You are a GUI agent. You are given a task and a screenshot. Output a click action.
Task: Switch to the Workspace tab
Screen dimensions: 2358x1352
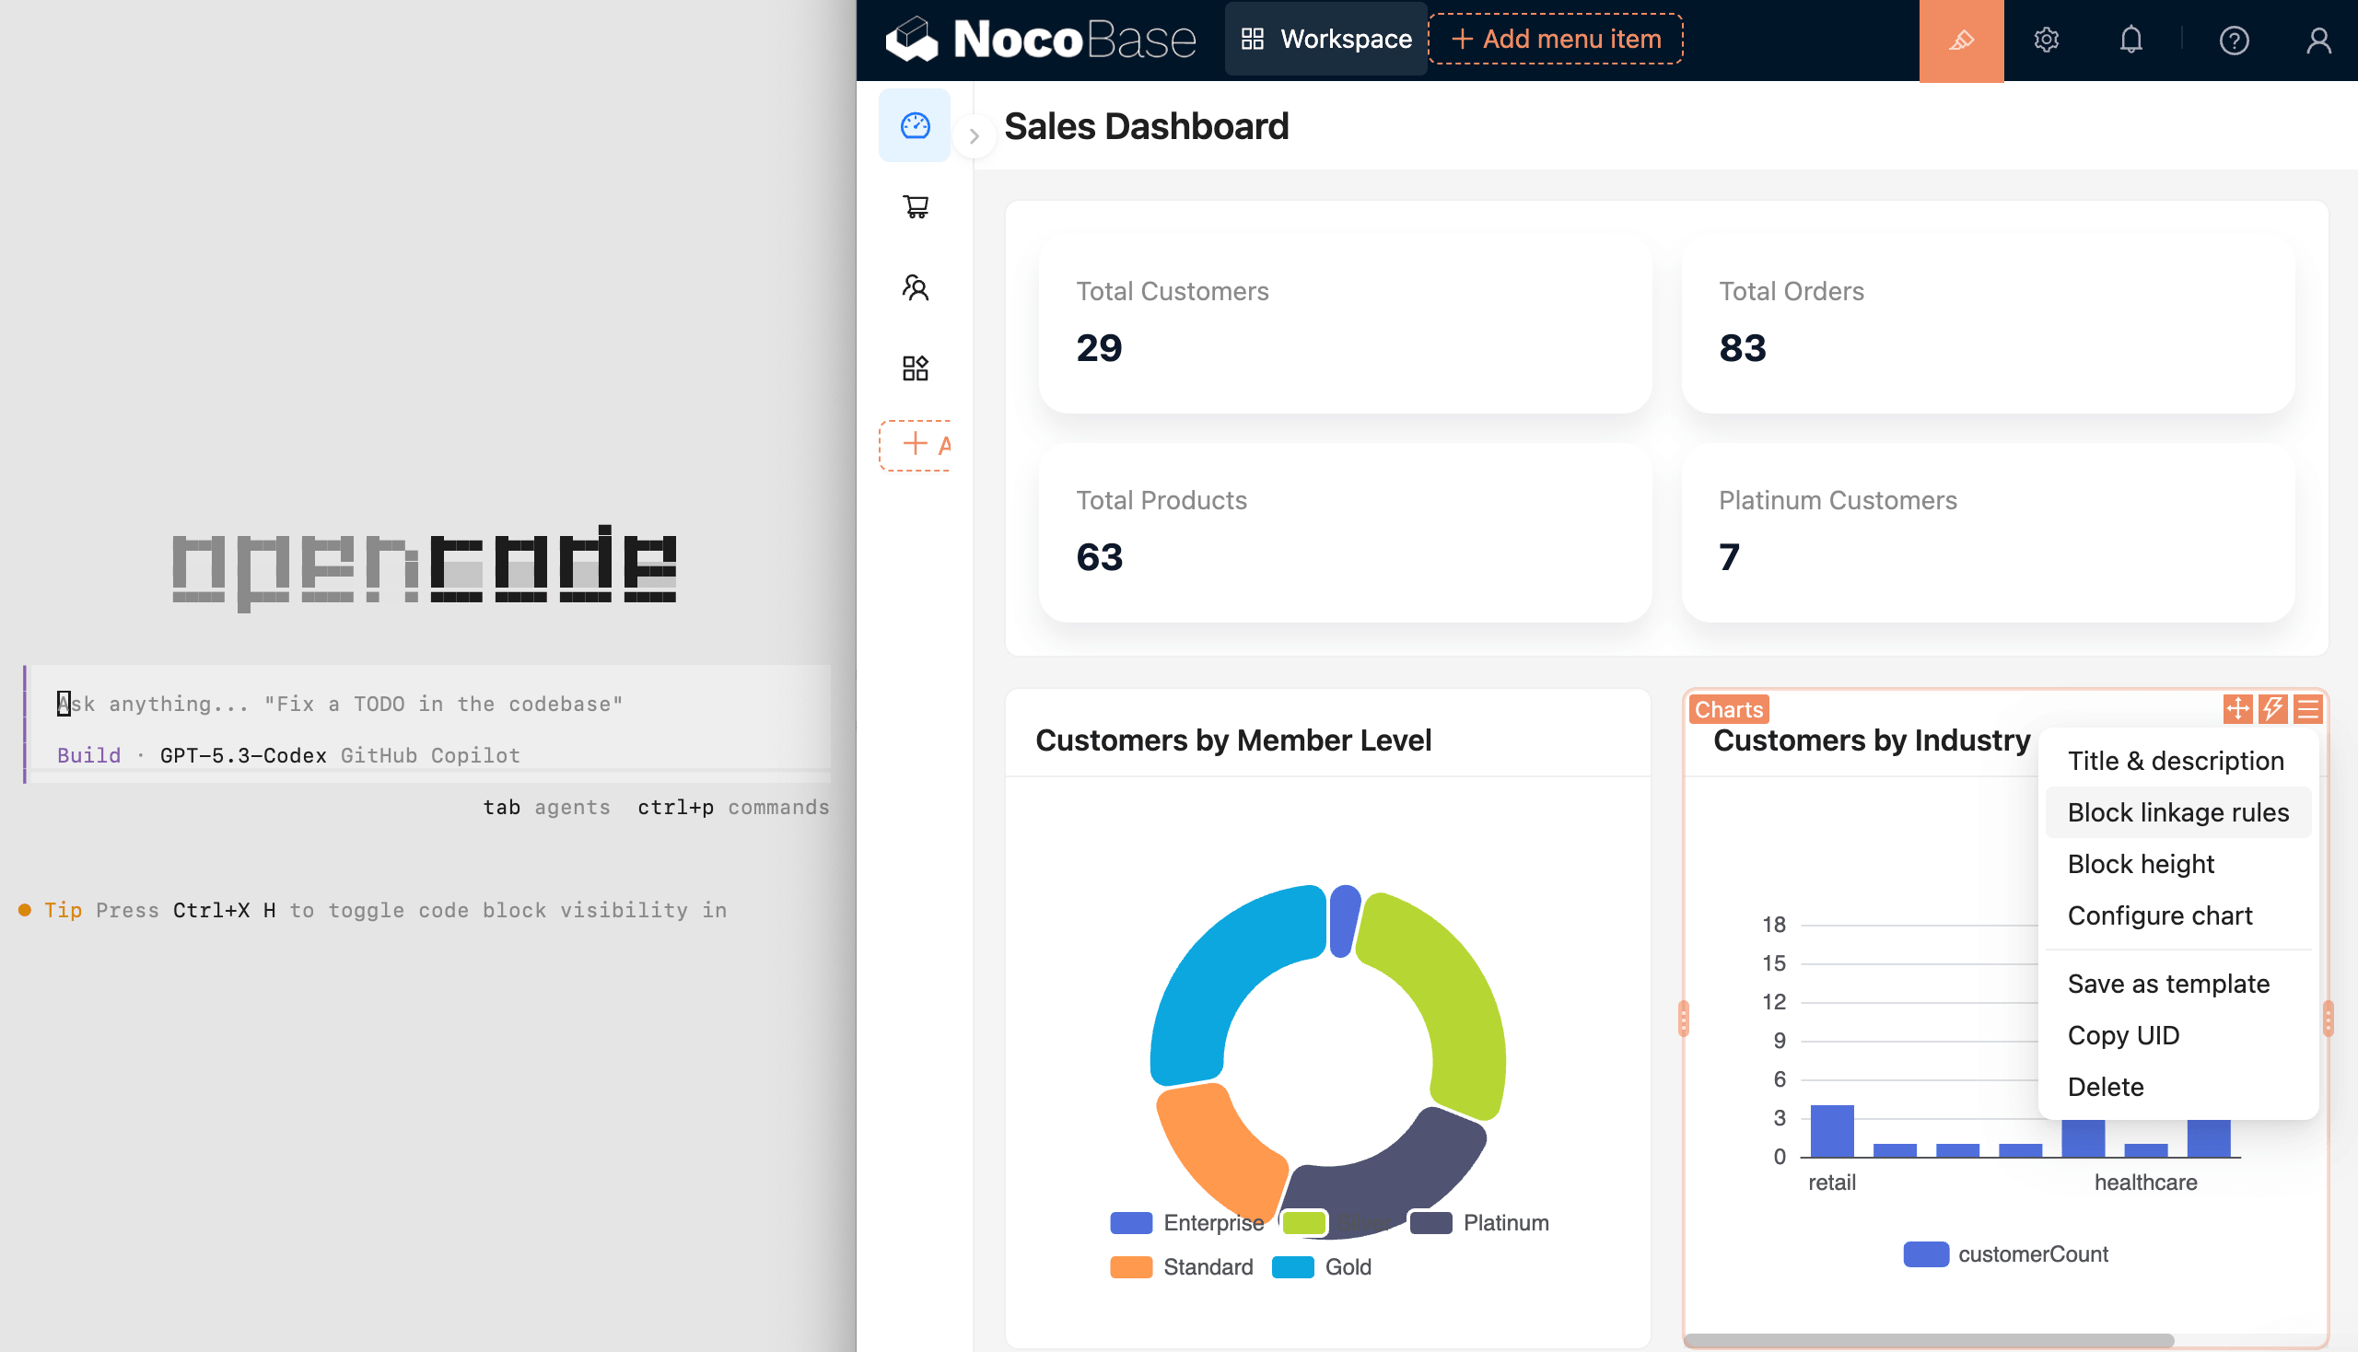click(x=1326, y=39)
